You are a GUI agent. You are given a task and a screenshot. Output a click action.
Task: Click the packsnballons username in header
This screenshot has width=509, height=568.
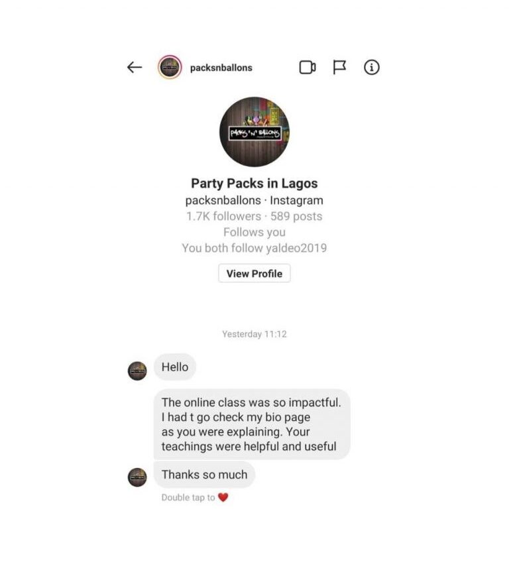pos(221,68)
